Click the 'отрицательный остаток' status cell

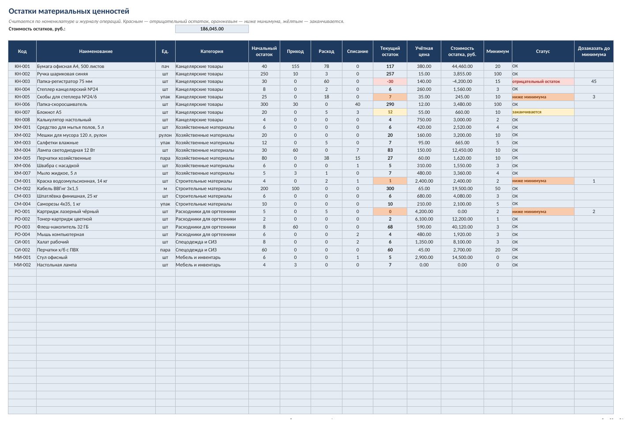pyautogui.click(x=543, y=82)
